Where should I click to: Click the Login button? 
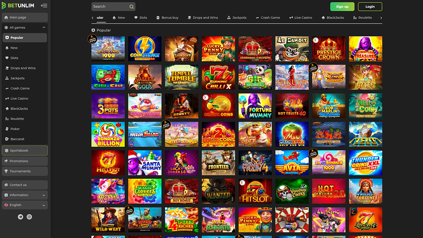(370, 7)
